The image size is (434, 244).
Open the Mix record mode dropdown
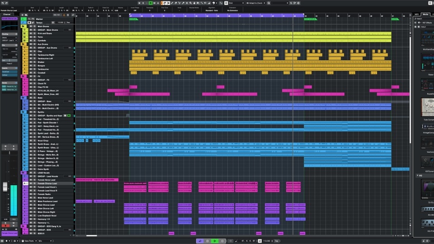click(x=45, y=241)
